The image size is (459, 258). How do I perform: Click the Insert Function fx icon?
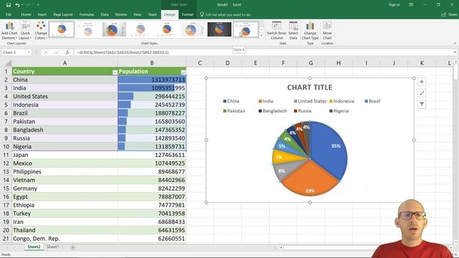coord(67,52)
